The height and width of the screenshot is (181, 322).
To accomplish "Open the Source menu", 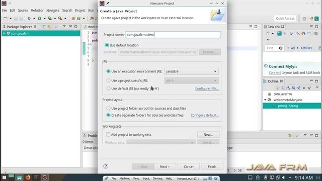I will [x=23, y=10].
